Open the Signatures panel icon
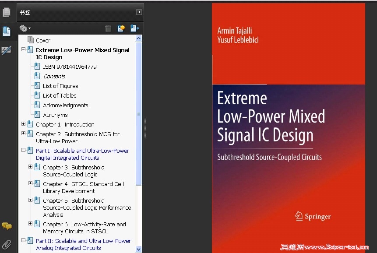Image resolution: width=377 pixels, height=253 pixels. (6, 50)
